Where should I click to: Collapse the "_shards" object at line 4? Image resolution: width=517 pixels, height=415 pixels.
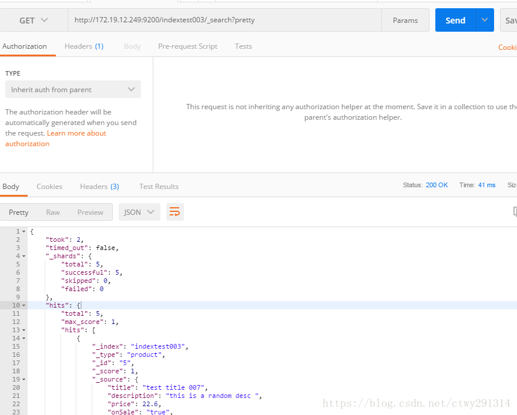(23, 257)
